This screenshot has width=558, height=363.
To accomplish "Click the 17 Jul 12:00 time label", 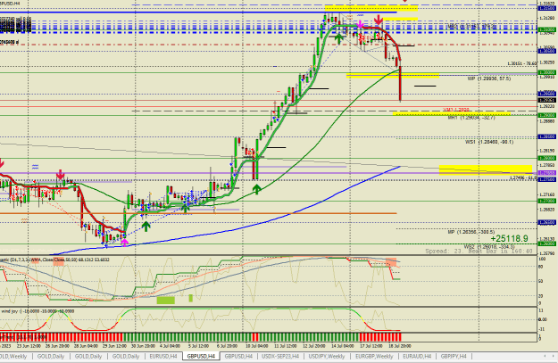I will (x=371, y=345).
